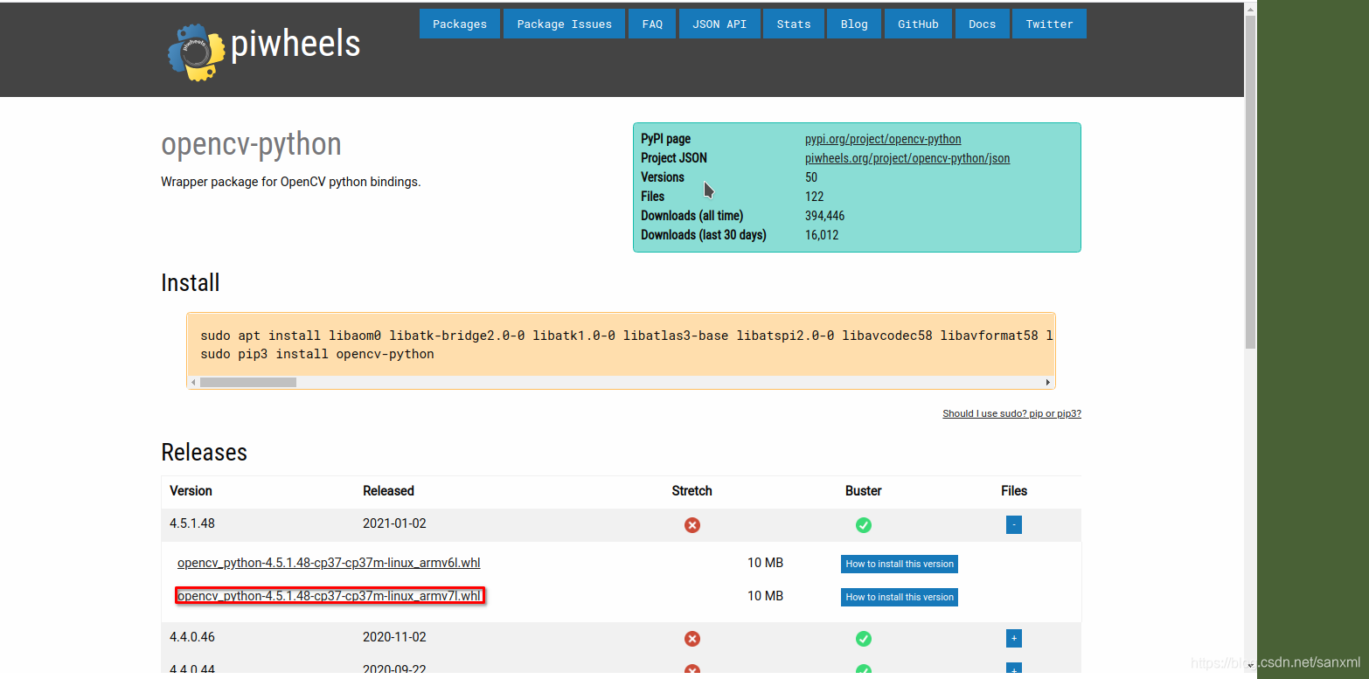The image size is (1369, 679).
Task: Click the wrapper package description text
Action: [291, 183]
